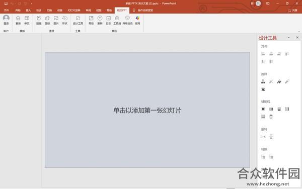
Task: Expand the quick access toolbar customize arrow
Action: click(31, 4)
